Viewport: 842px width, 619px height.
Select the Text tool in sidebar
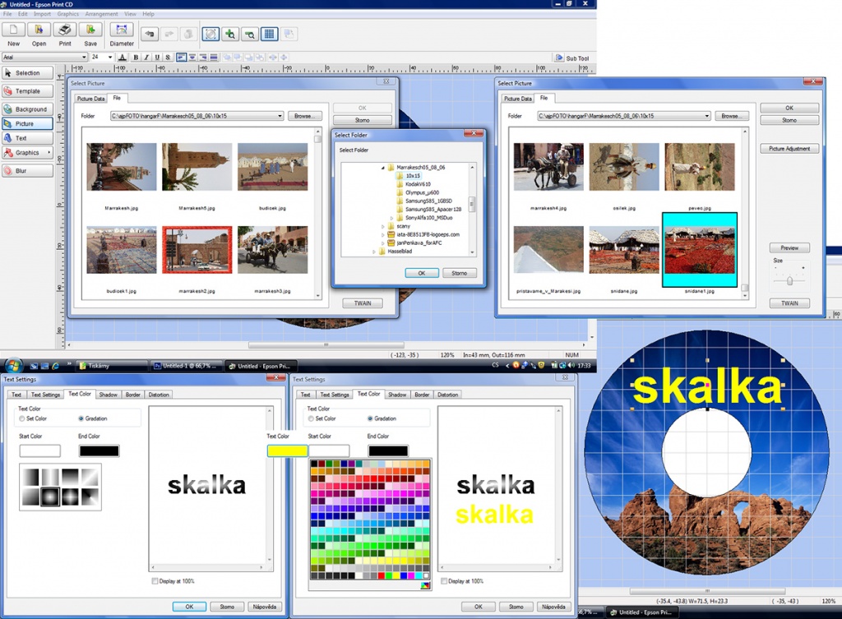(x=28, y=138)
